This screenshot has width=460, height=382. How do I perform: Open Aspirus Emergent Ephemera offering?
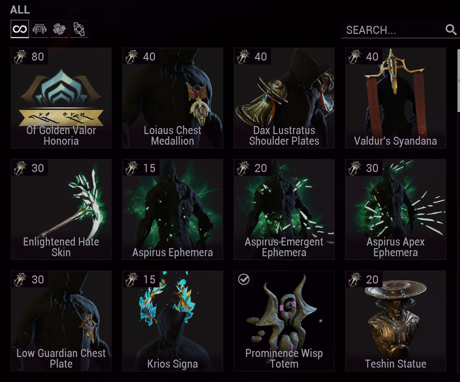click(284, 209)
